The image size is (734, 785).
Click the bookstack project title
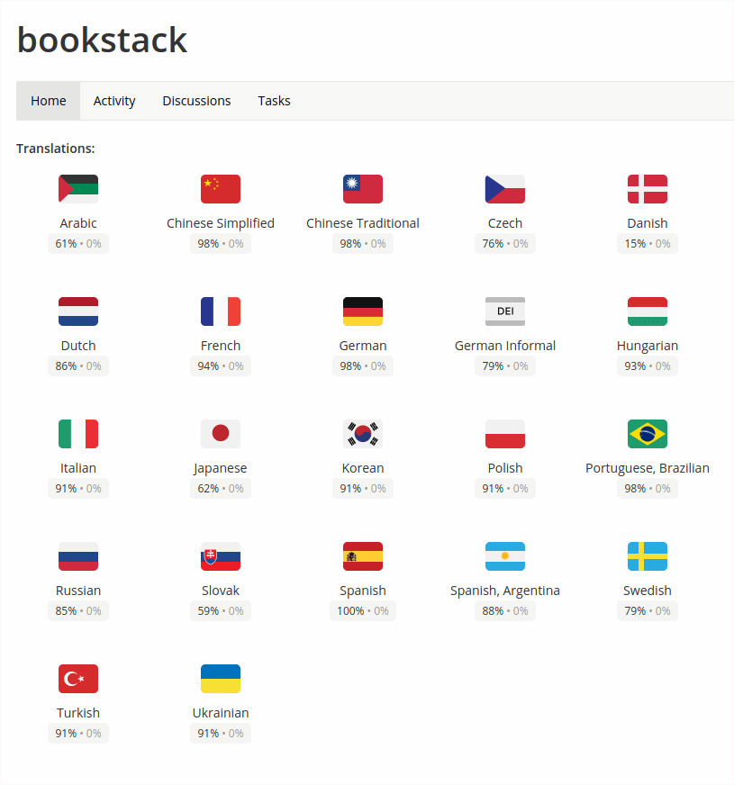[x=102, y=40]
